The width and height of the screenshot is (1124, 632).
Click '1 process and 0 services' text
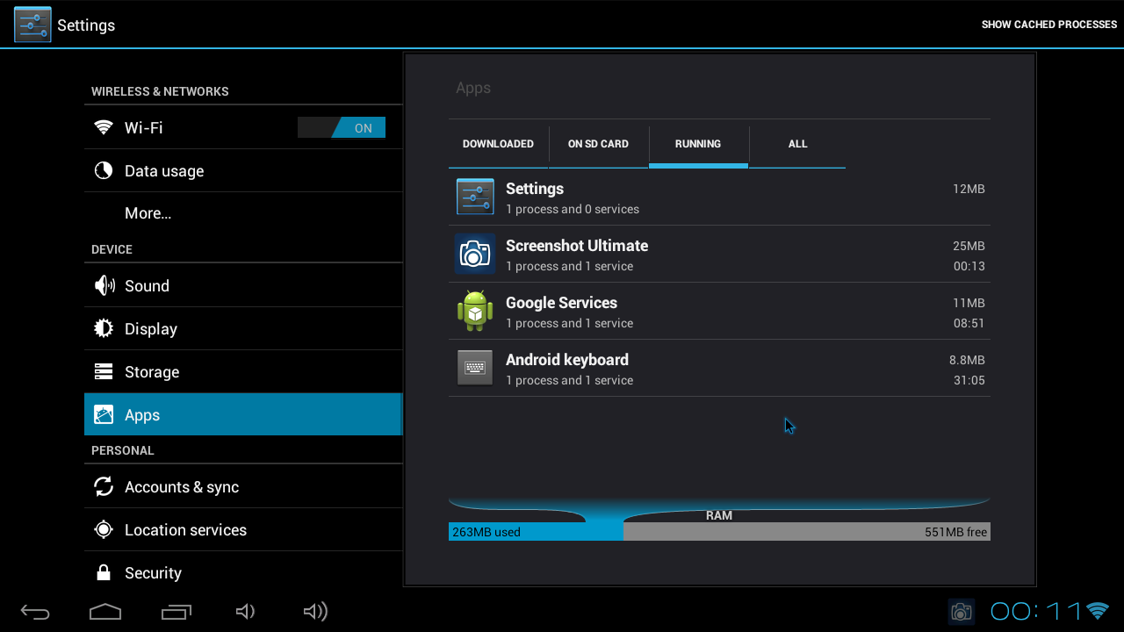click(x=573, y=209)
